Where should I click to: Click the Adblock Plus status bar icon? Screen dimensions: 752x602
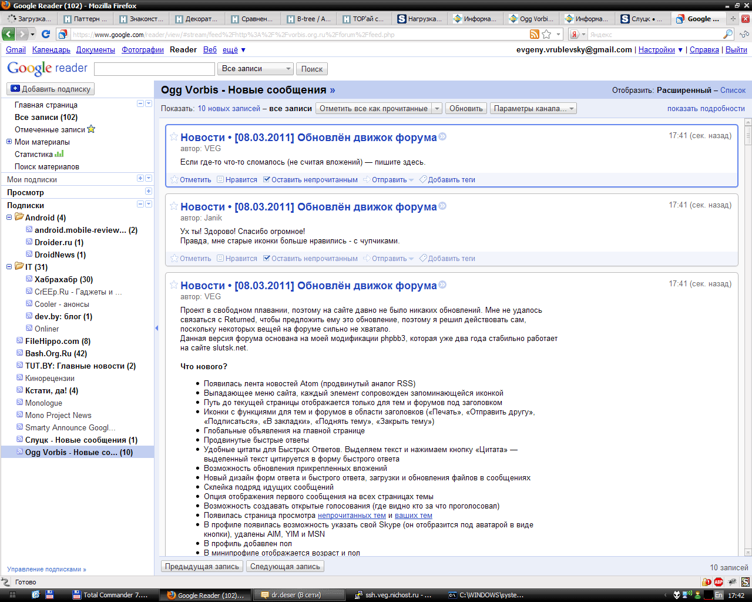719,582
